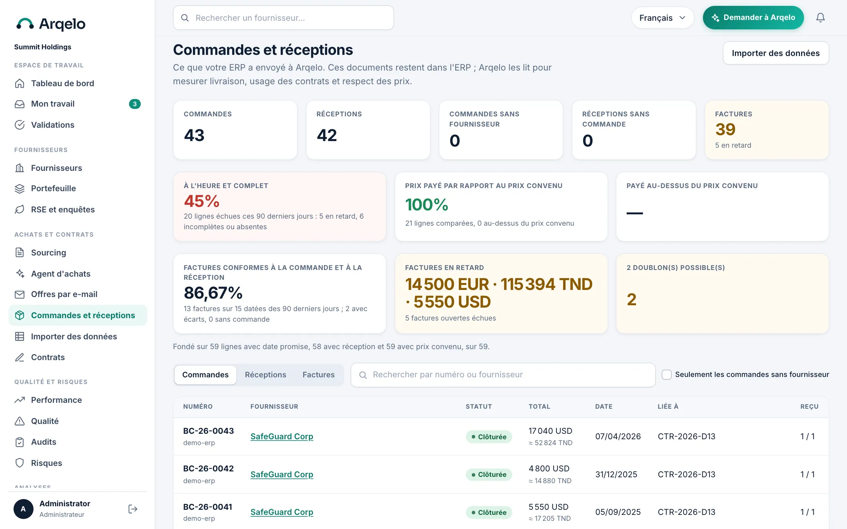Click the Risques shield icon
Image resolution: width=847 pixels, height=529 pixels.
click(x=20, y=463)
